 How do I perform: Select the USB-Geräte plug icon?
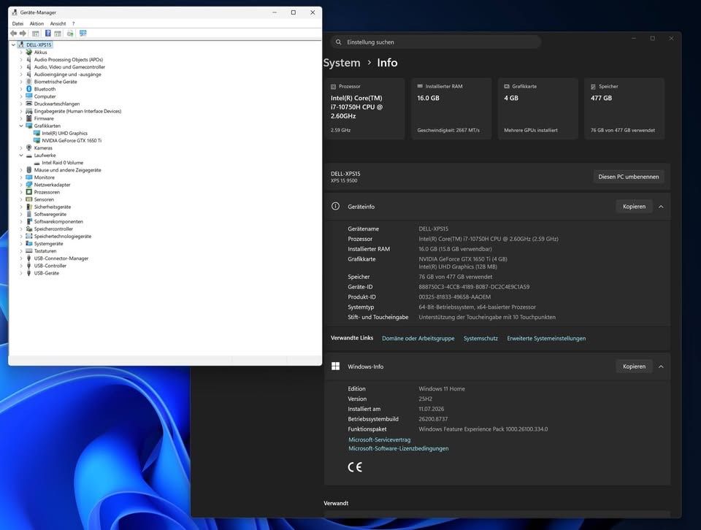29,273
